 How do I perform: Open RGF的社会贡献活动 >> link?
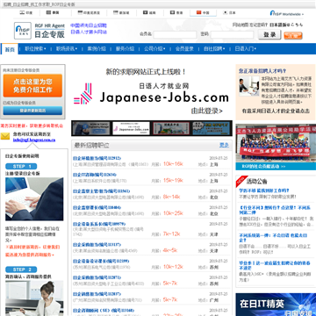263,166
